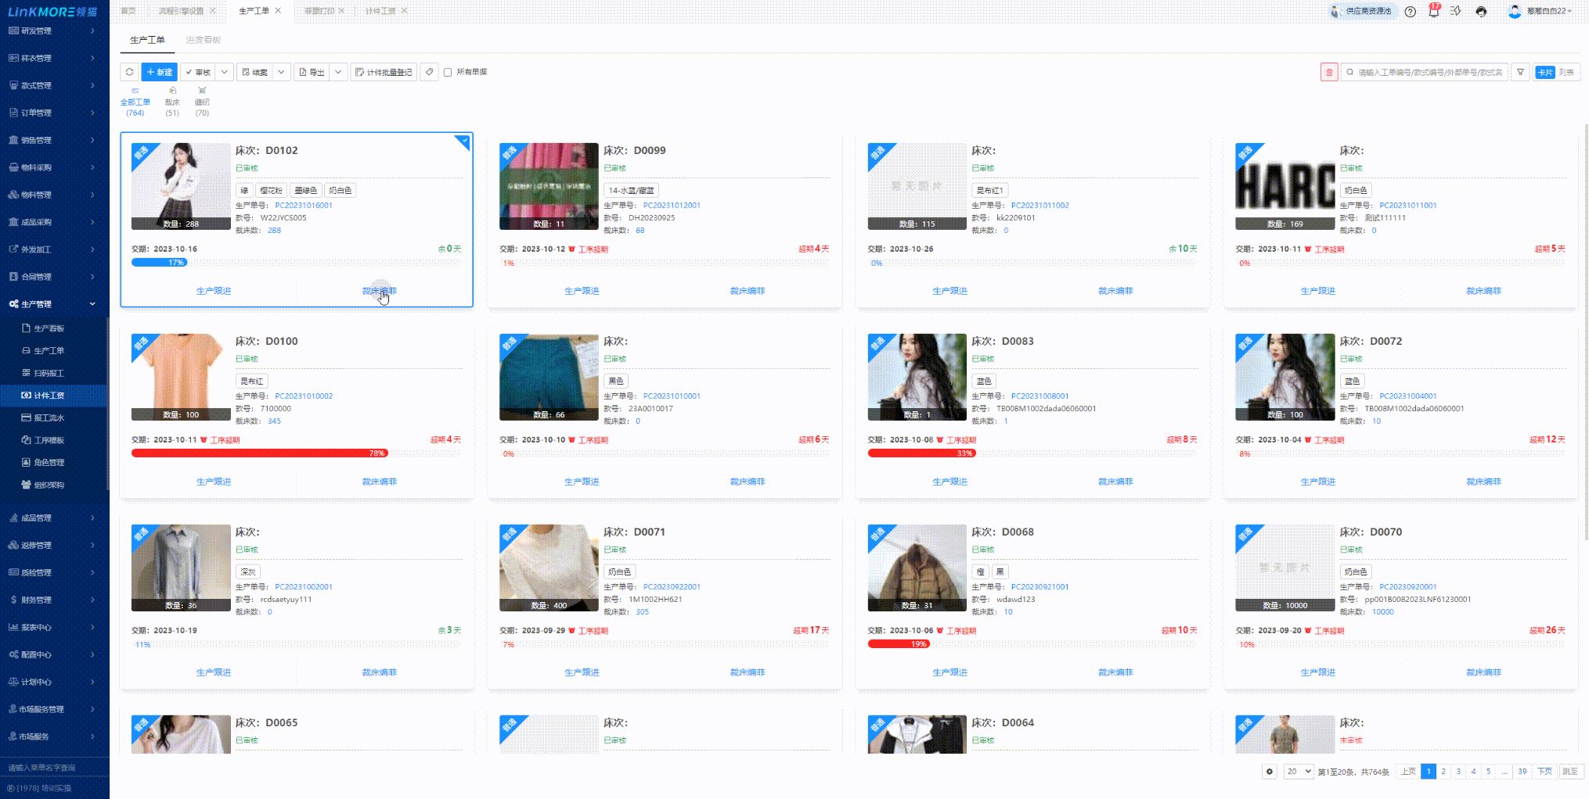Click 裁床编菲 link on card D0102
Screen dimensions: 1589x799
[380, 291]
